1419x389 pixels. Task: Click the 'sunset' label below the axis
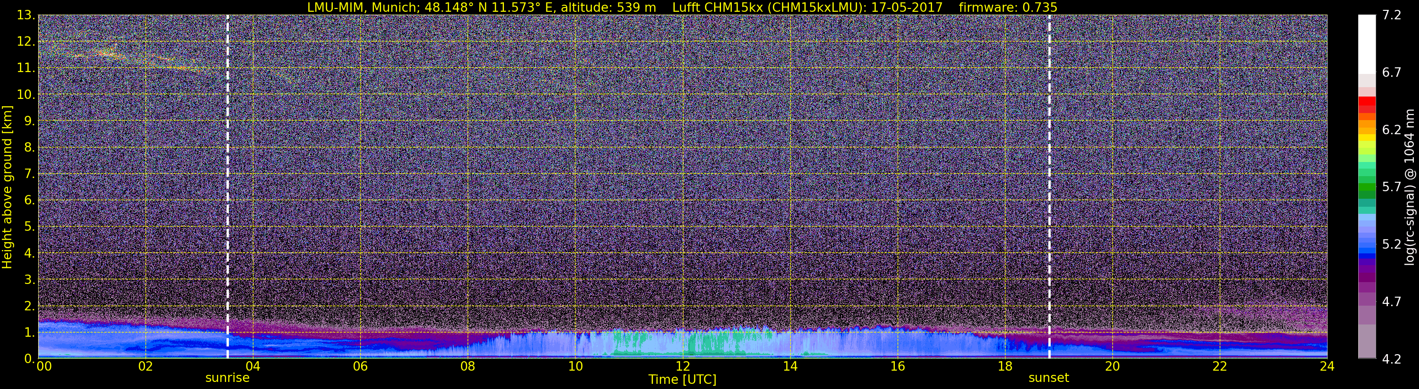coord(1048,378)
